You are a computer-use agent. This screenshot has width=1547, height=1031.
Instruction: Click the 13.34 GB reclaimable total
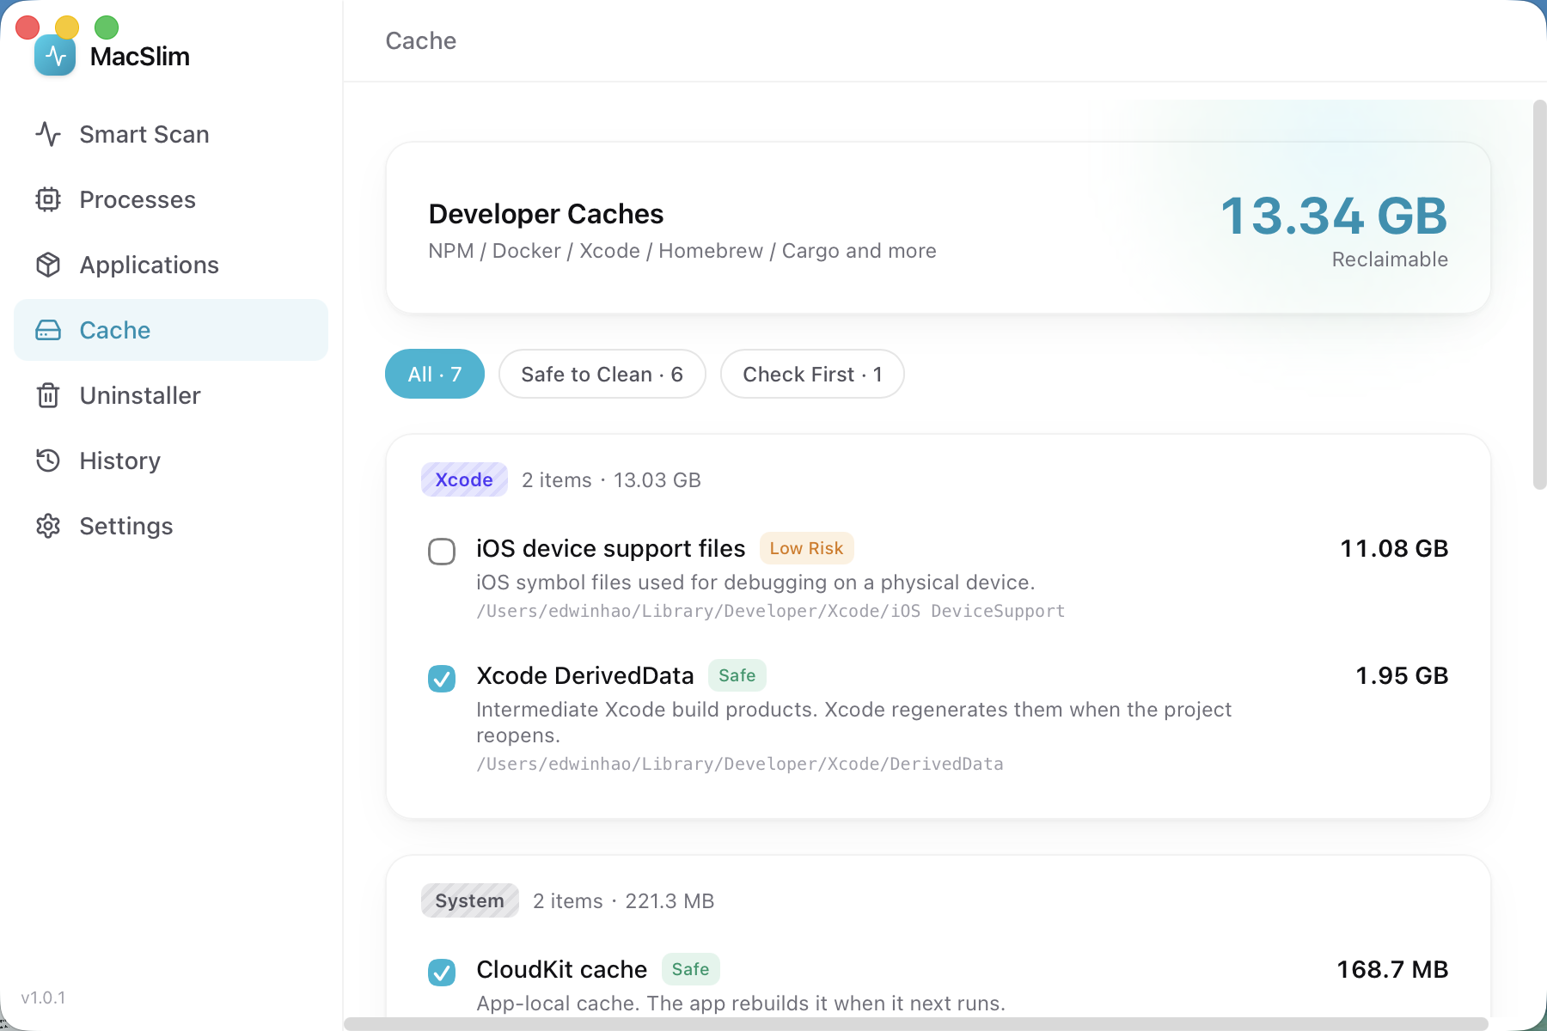point(1334,216)
